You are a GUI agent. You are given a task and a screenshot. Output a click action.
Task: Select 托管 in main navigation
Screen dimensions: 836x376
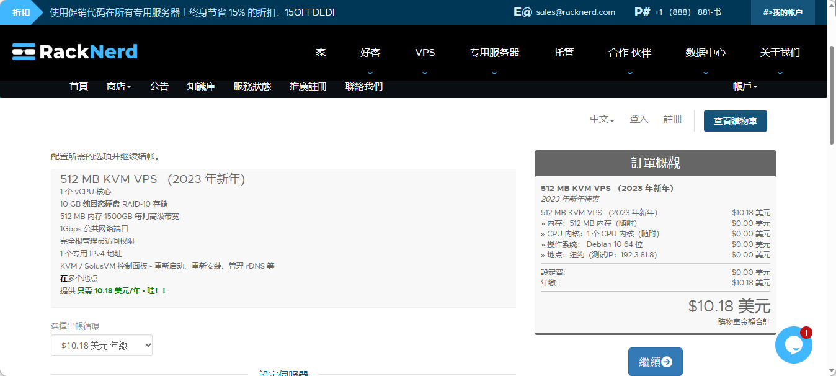[x=564, y=53]
